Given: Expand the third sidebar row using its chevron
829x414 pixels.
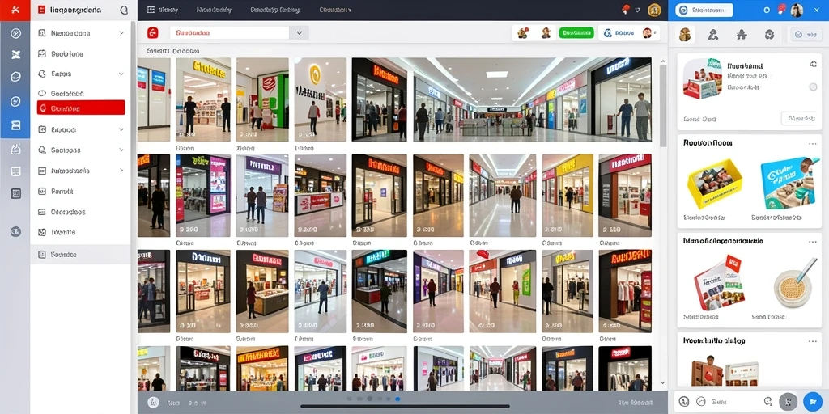Looking at the screenshot, I should click(x=121, y=74).
